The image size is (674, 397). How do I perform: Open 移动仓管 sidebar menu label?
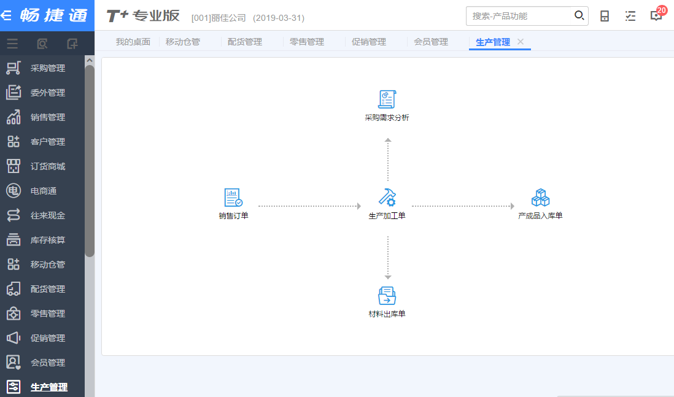tap(48, 264)
